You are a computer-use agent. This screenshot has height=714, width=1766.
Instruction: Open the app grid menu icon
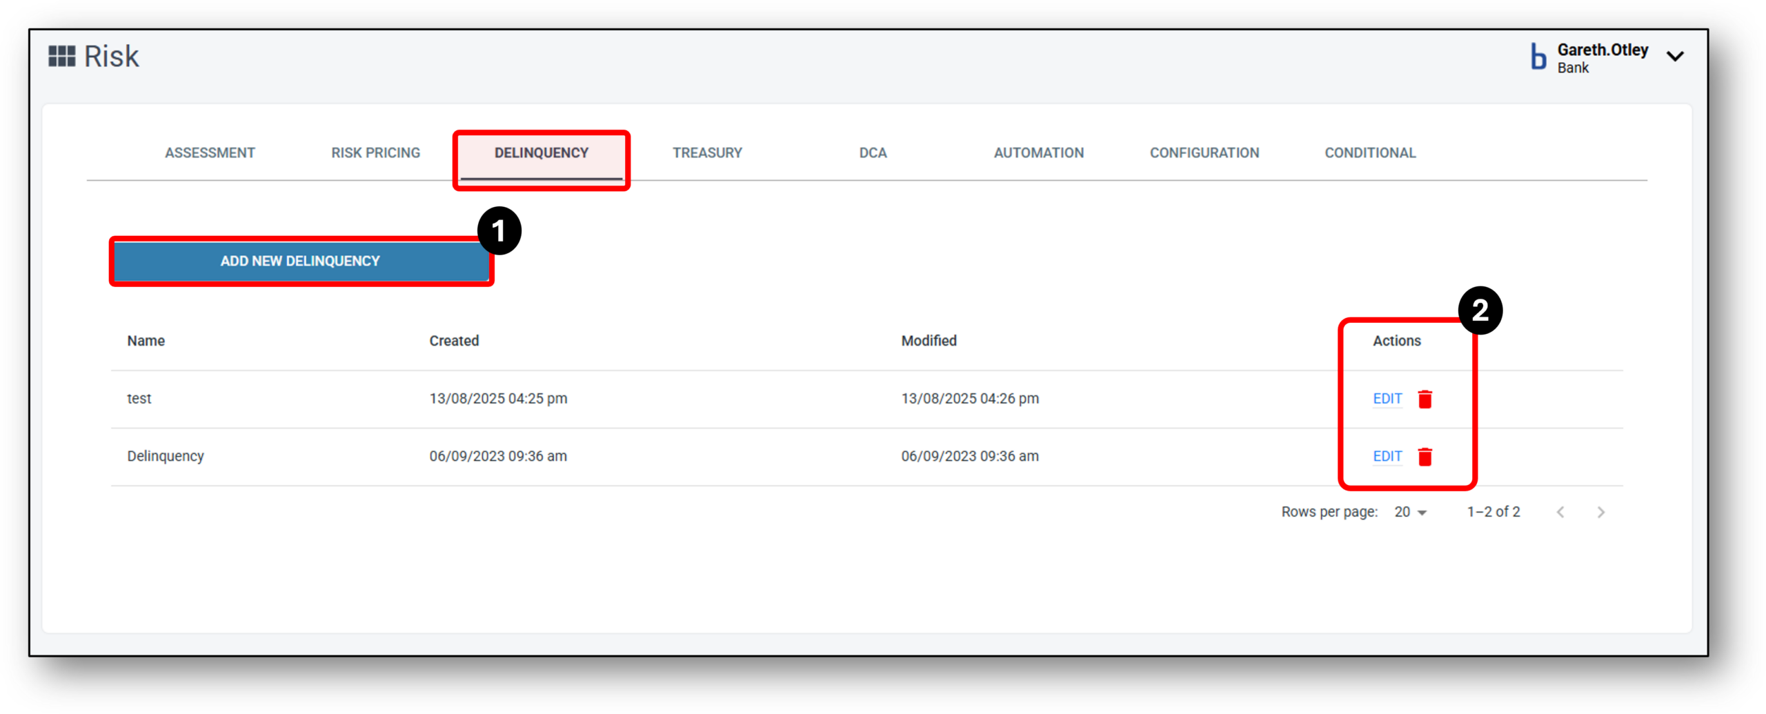coord(61,57)
